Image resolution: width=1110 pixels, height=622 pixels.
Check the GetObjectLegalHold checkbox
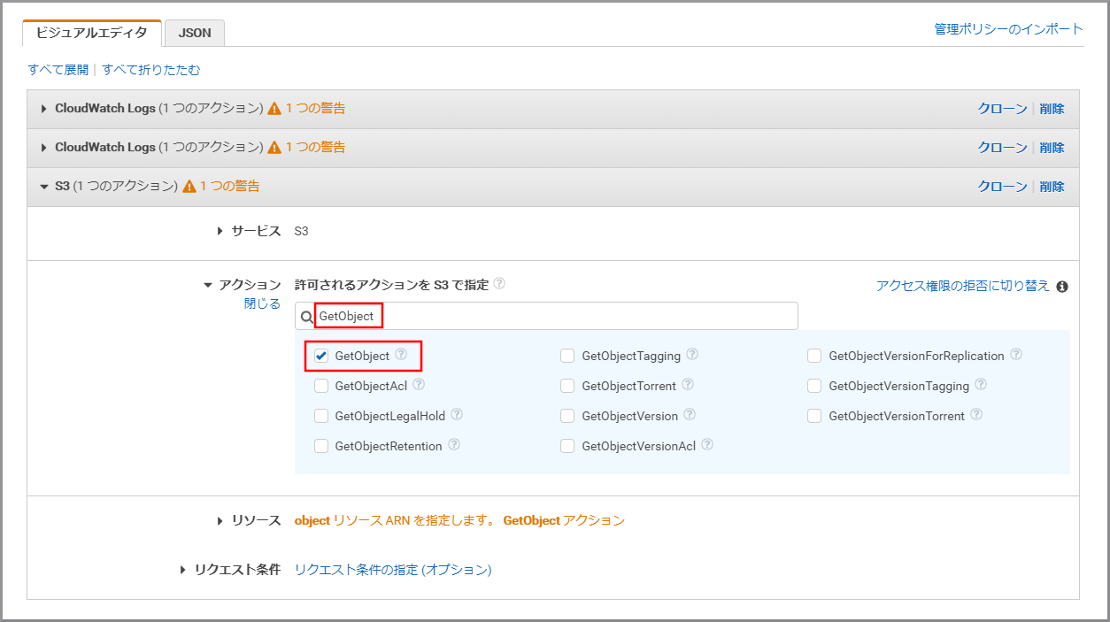point(321,416)
